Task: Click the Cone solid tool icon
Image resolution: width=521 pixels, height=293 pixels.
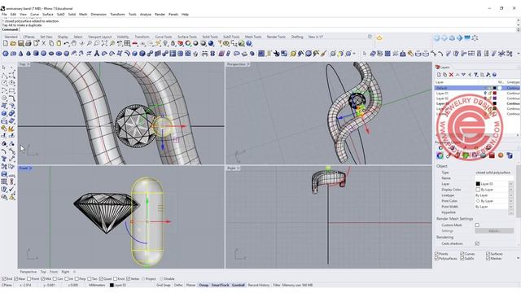Action: tap(20, 54)
